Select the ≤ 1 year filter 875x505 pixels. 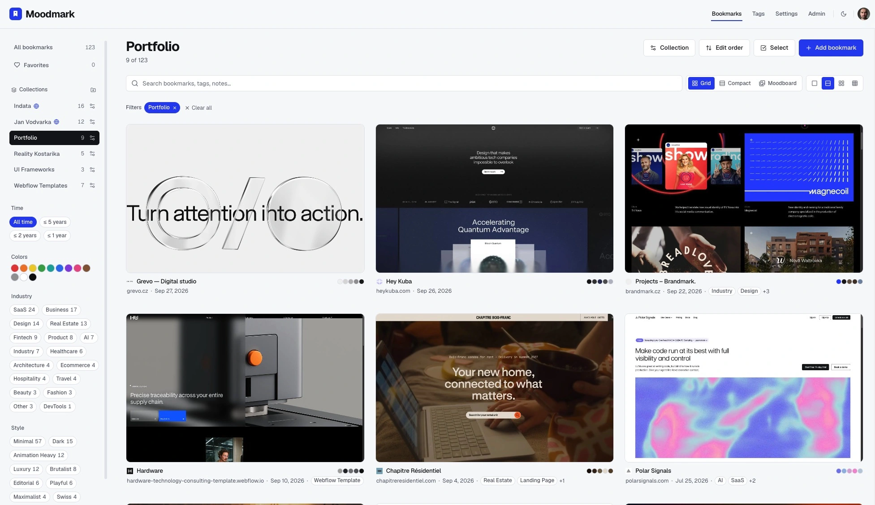(x=57, y=235)
